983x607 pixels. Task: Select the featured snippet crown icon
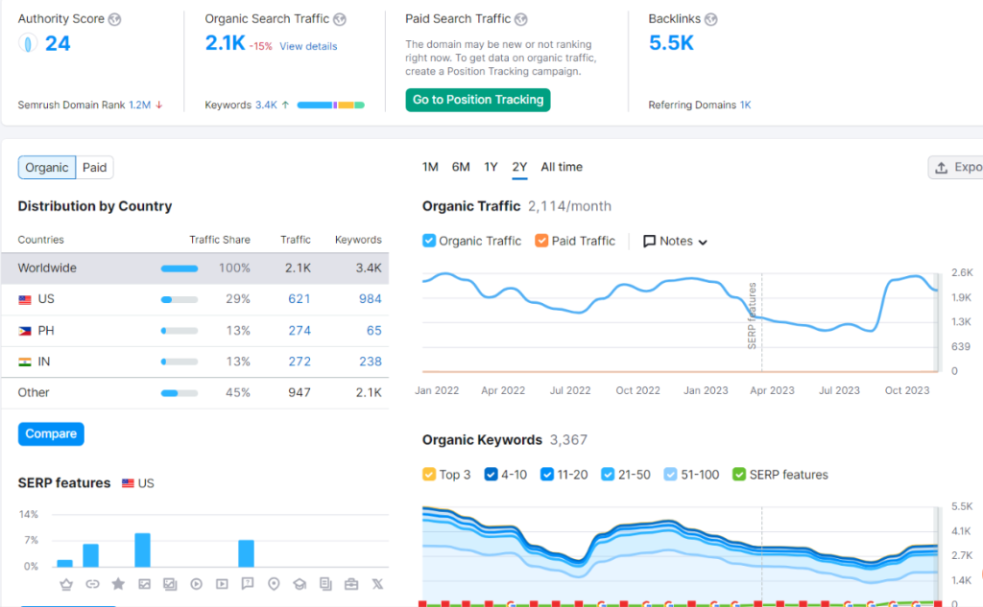(64, 583)
